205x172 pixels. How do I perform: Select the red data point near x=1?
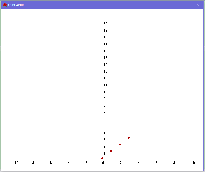[111, 151]
